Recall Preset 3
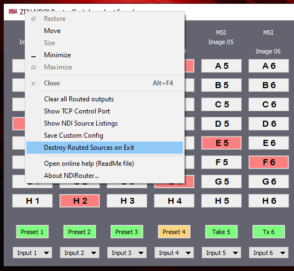 pos(127,232)
